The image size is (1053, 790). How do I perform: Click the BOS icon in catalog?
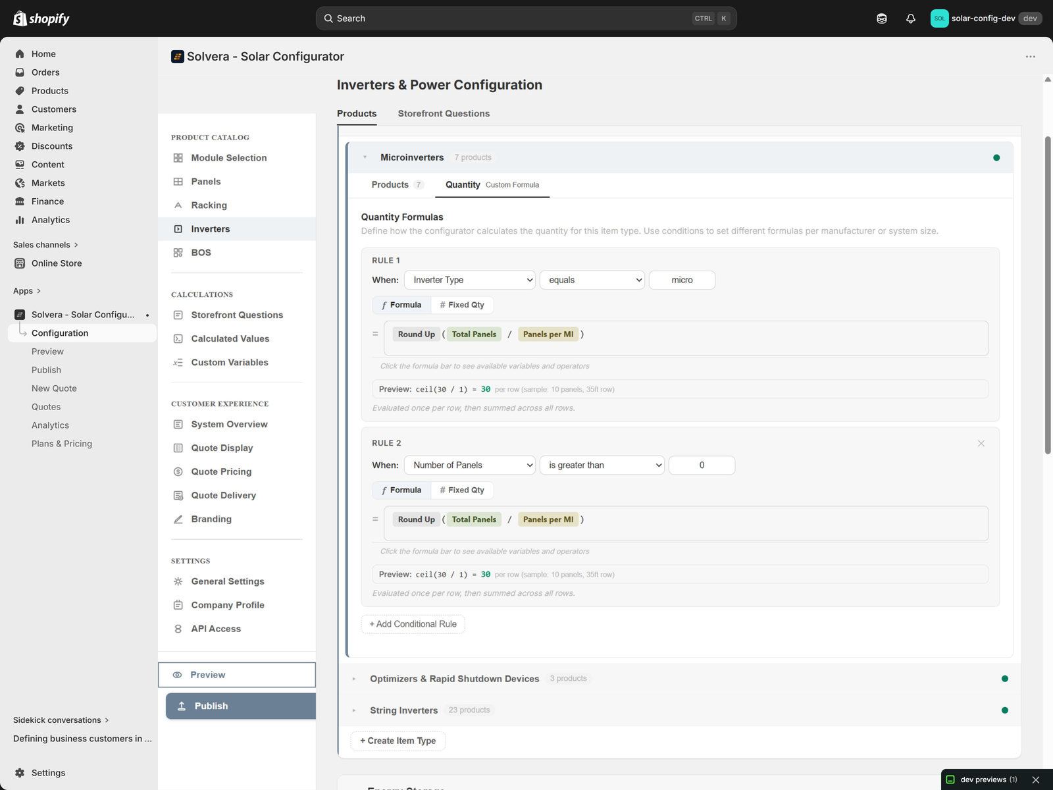click(x=178, y=253)
